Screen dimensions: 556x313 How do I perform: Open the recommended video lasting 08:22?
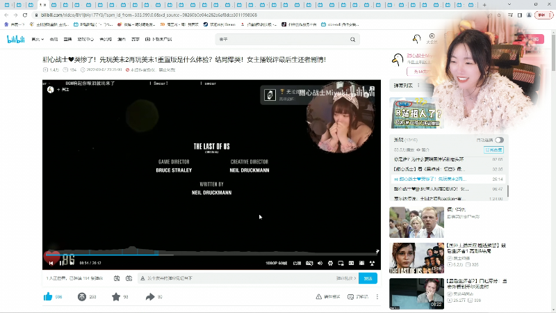click(x=416, y=294)
